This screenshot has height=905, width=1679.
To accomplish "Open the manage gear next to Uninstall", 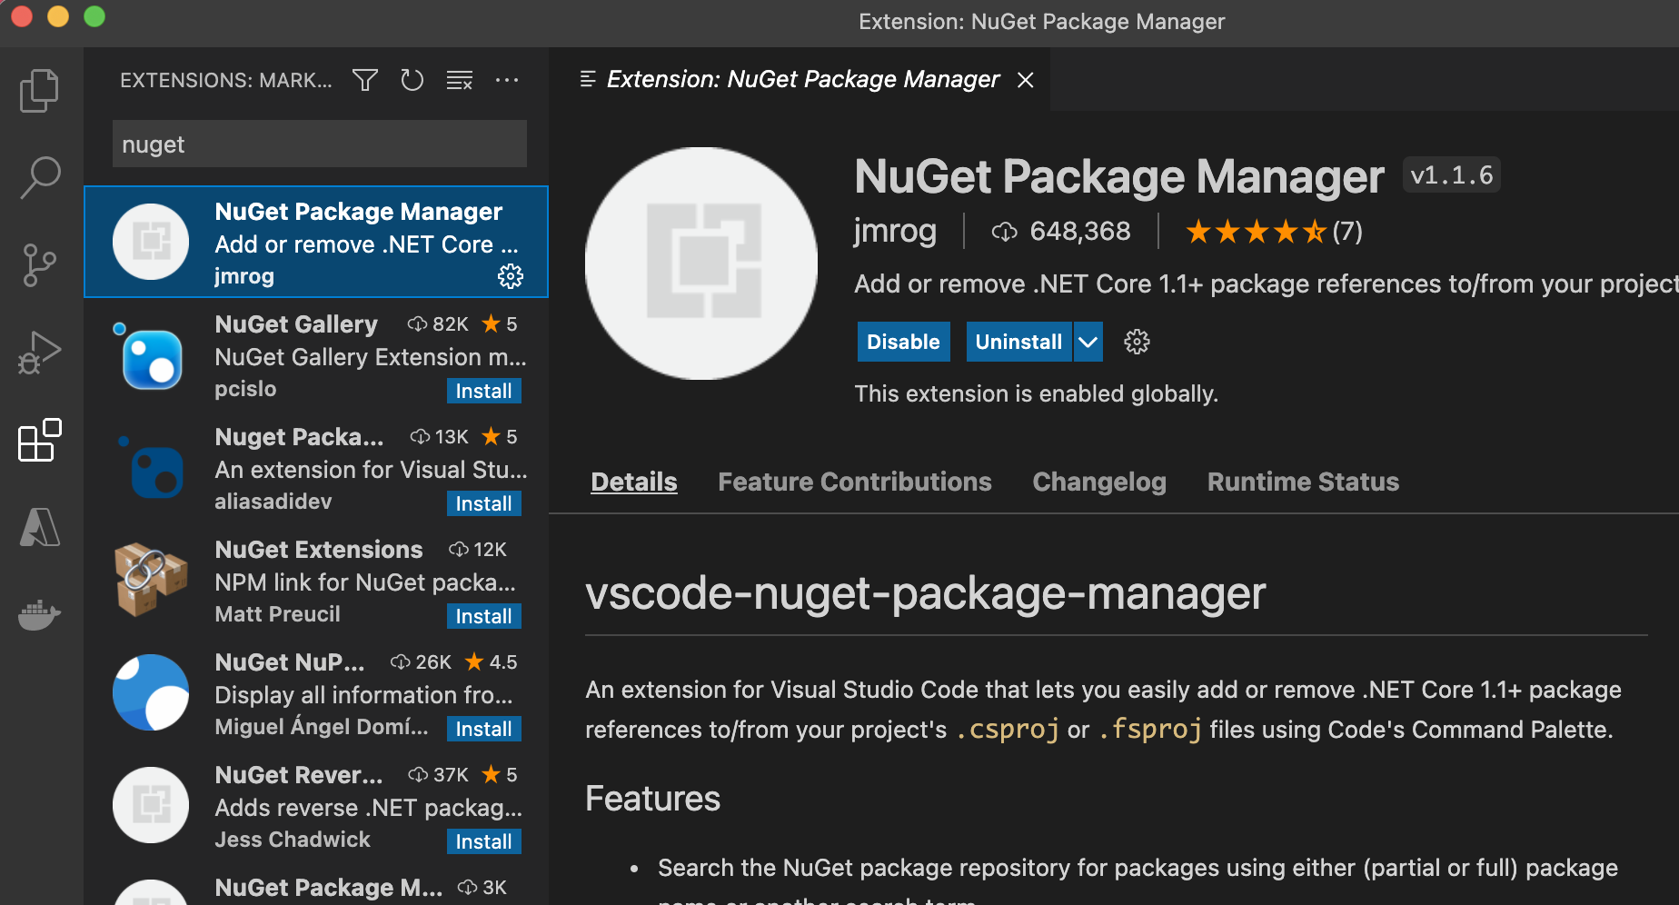I will (1137, 342).
